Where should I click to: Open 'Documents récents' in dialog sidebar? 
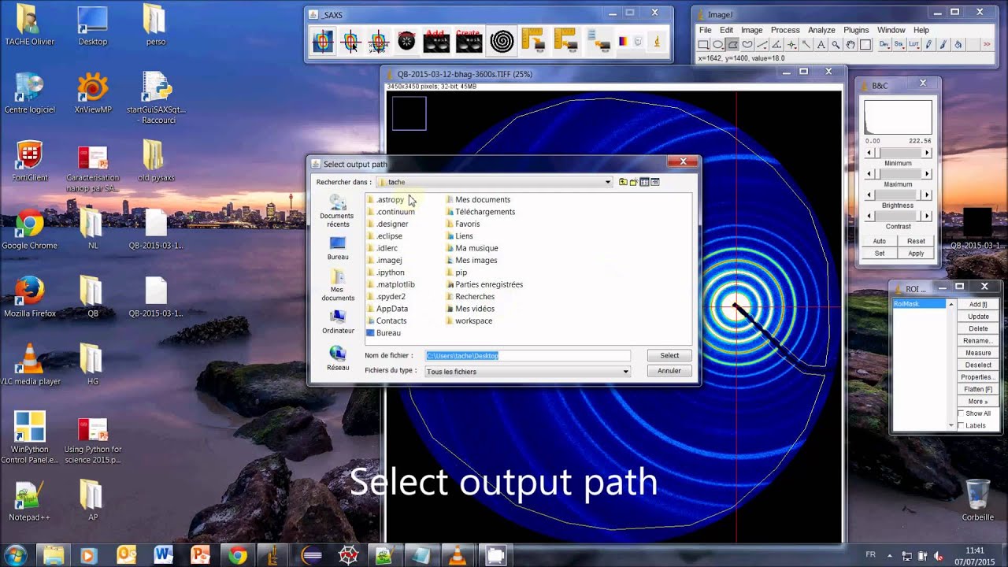pos(337,211)
